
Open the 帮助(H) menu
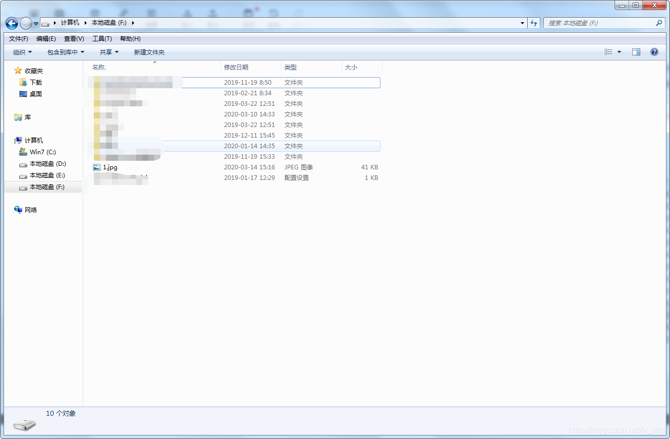pos(130,39)
